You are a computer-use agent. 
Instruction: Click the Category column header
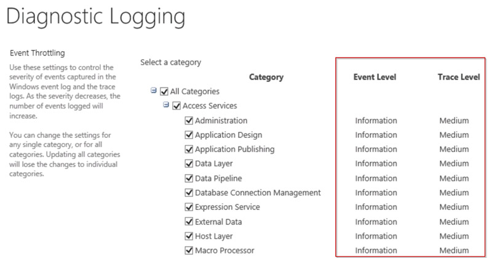pos(266,77)
